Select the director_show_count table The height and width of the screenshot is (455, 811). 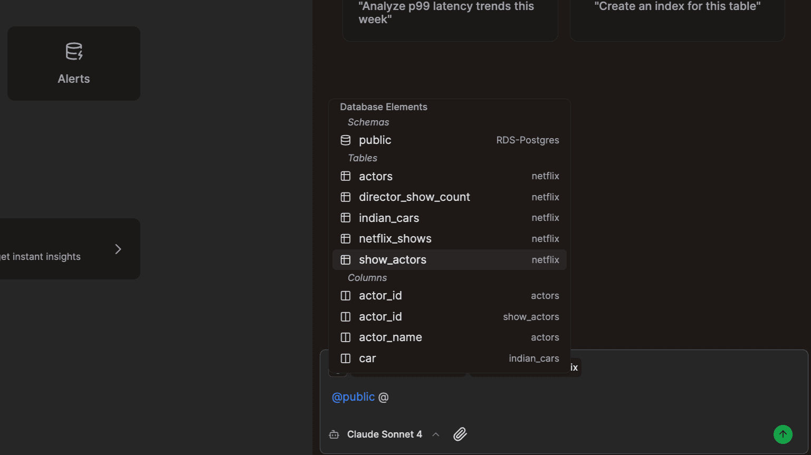pos(450,197)
